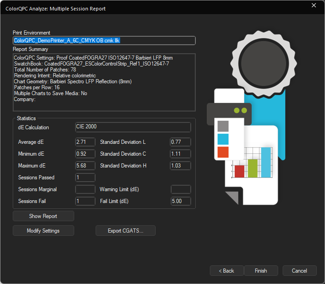Click Standard Deviation C value 1.11
This screenshot has height=284, width=325.
point(180,154)
